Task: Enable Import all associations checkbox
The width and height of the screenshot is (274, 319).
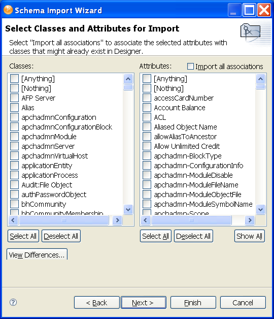Action: 190,67
